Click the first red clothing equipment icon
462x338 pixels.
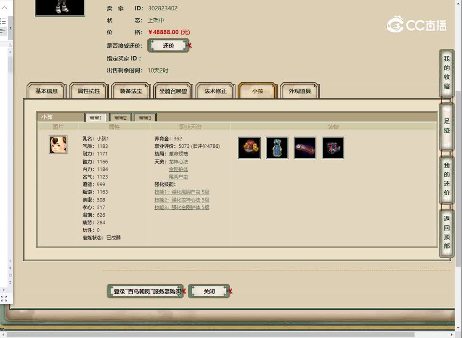click(249, 147)
